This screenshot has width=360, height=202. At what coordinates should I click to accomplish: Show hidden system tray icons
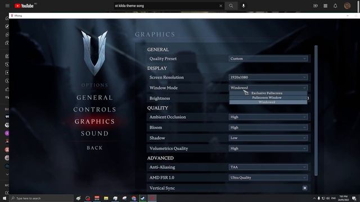(314, 198)
